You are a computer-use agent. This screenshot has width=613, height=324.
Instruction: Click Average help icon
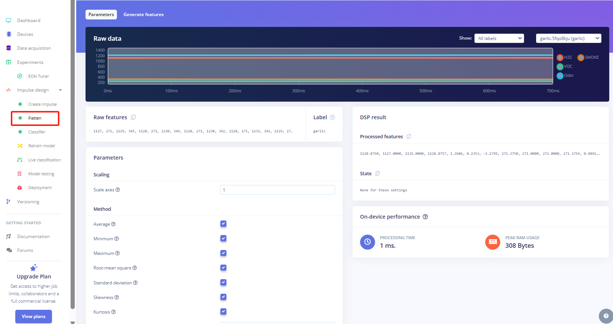pos(113,224)
